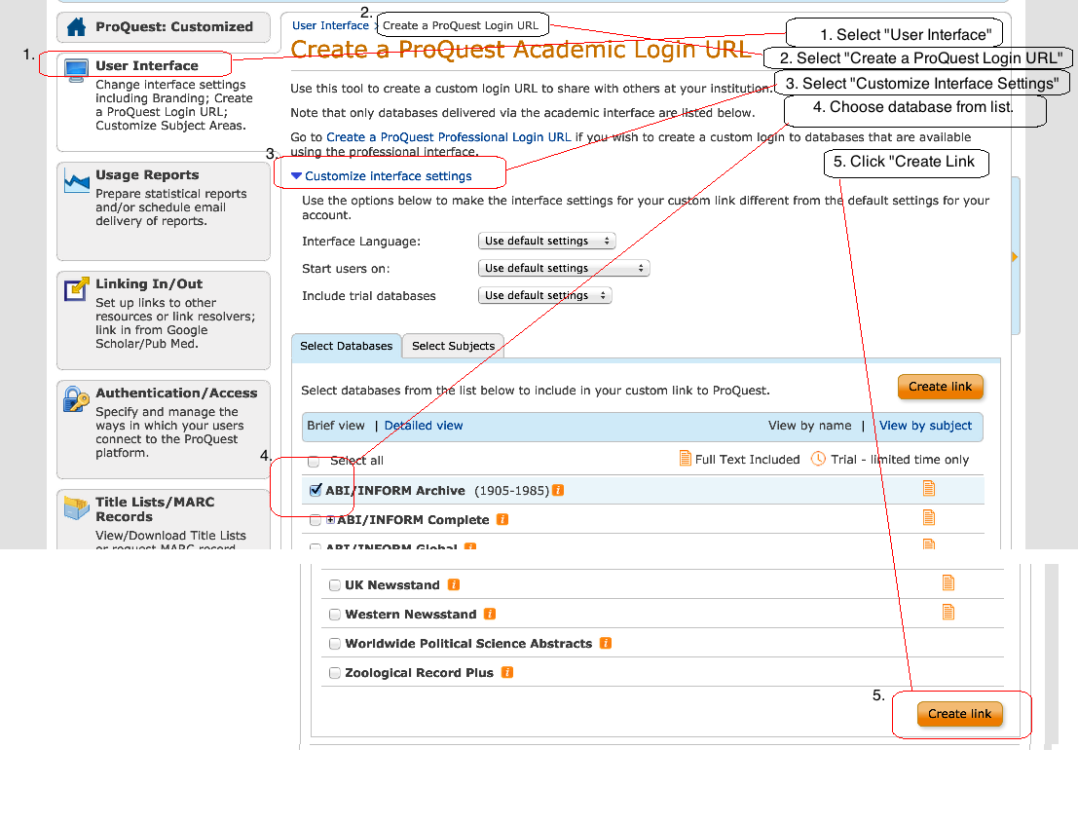Check the Western Newsstand checkbox
The width and height of the screenshot is (1078, 824).
(x=335, y=615)
